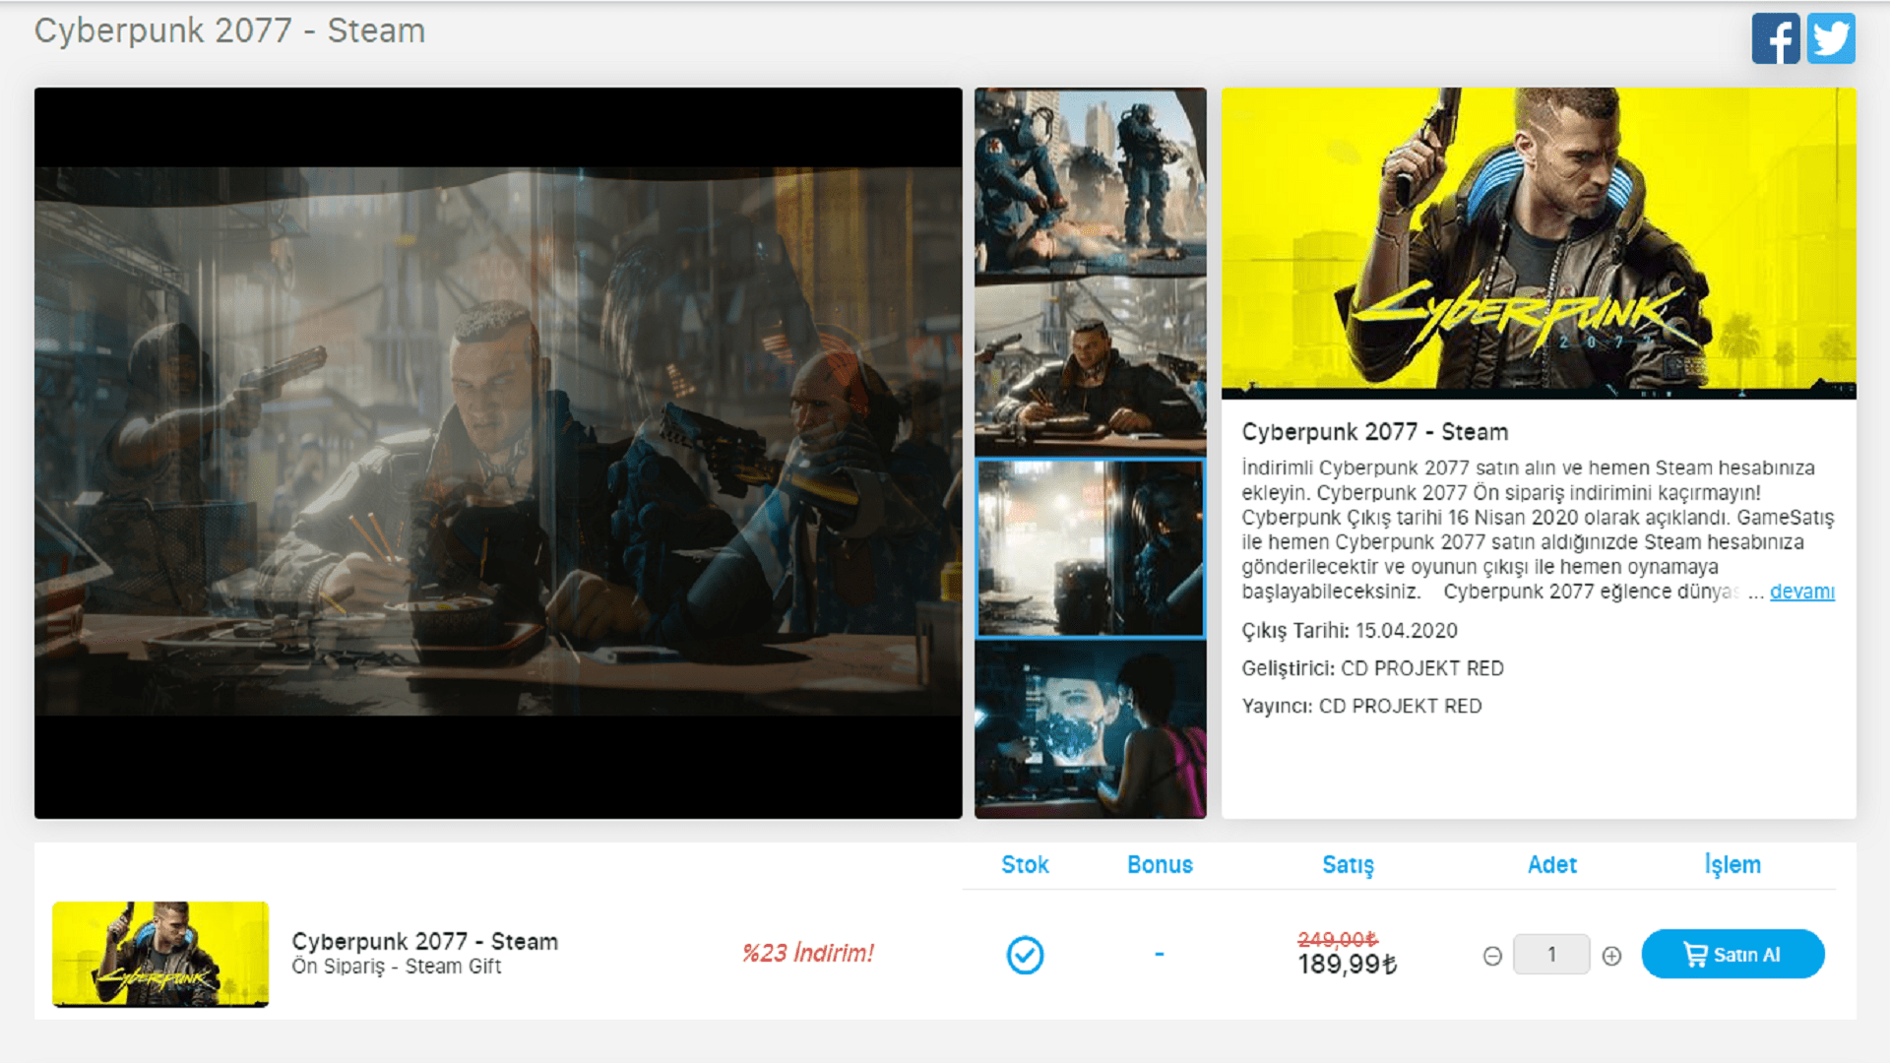Viewport: 1890px width, 1063px height.
Task: Click the stock availability checkmark icon
Action: coord(1025,954)
